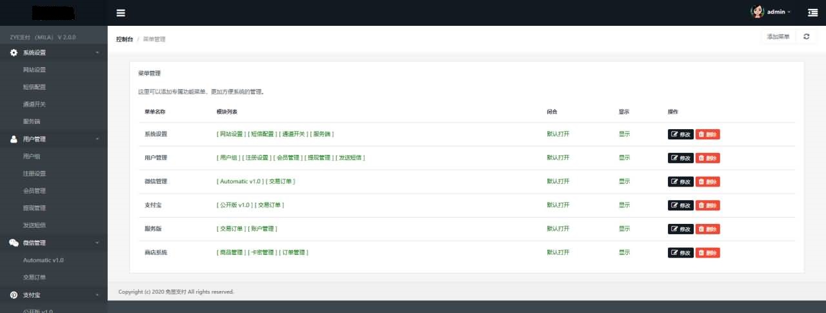
Task: Click the round icon beside sidebar 支付宝
Action: (x=14, y=295)
